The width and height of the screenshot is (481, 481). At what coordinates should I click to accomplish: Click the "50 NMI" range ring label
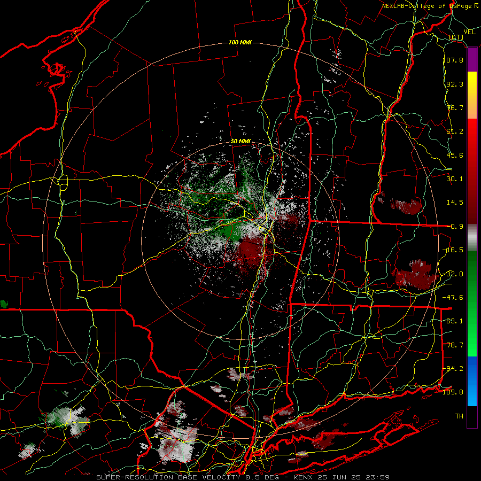(241, 142)
